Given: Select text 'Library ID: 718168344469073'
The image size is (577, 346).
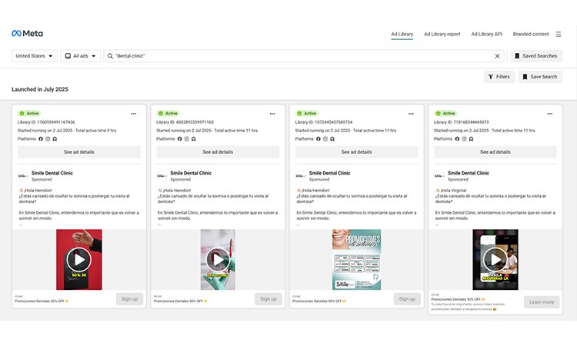Looking at the screenshot, I should tap(462, 122).
